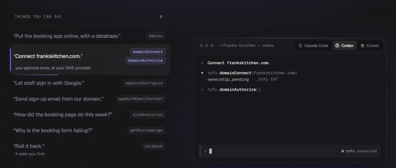This screenshot has width=396, height=168.
Task: Click the appAuthEmailConnect tag
Action: pos(141,99)
